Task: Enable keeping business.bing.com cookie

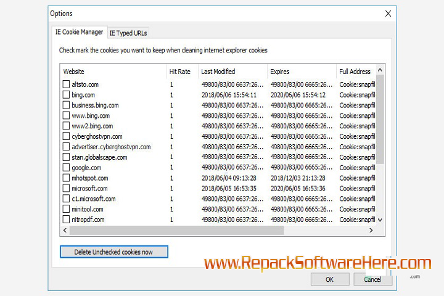Action: pos(66,105)
